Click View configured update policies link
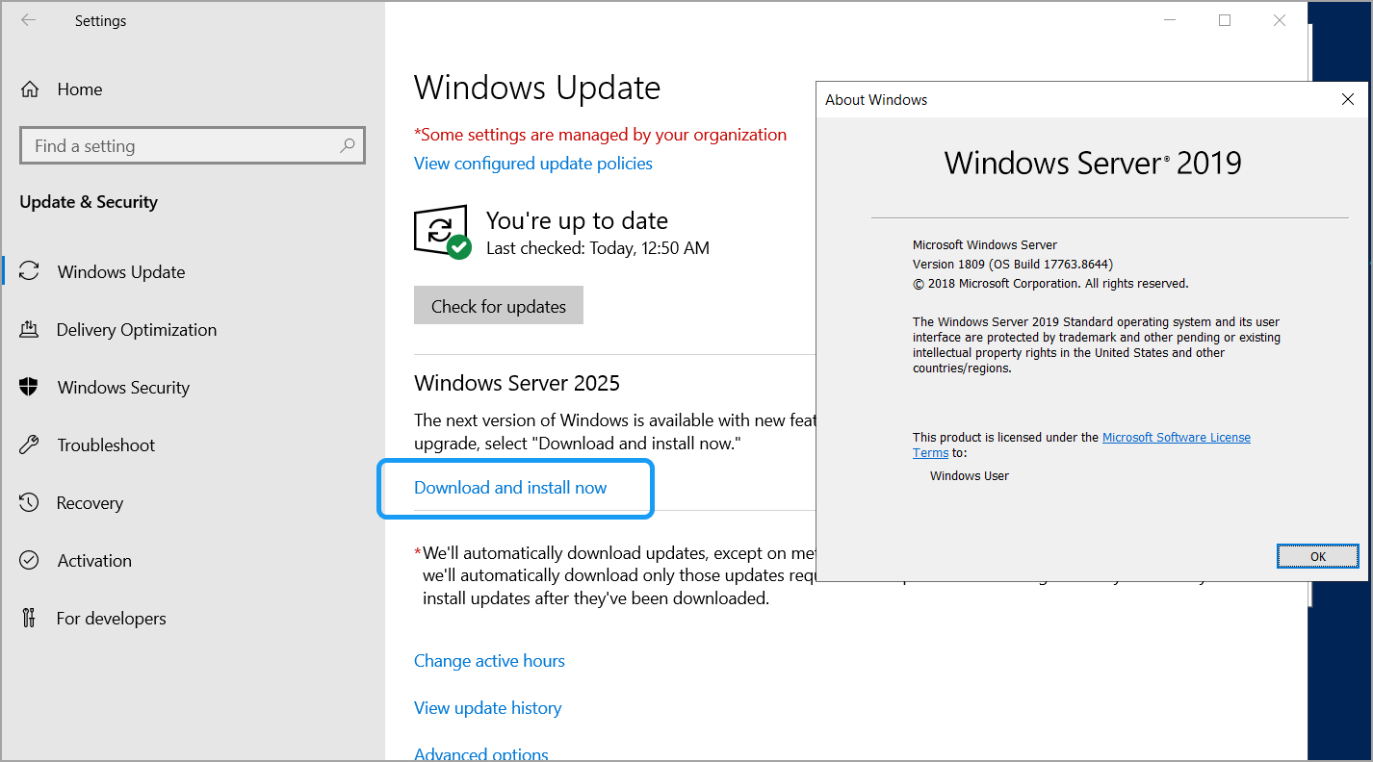 tap(533, 164)
